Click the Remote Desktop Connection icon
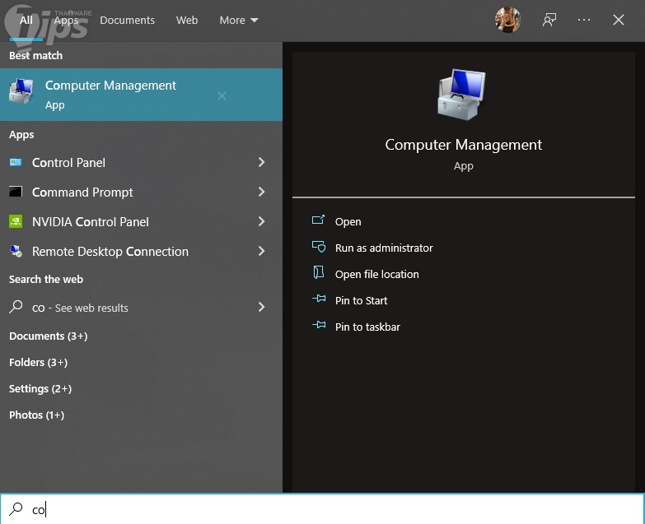 click(x=16, y=251)
